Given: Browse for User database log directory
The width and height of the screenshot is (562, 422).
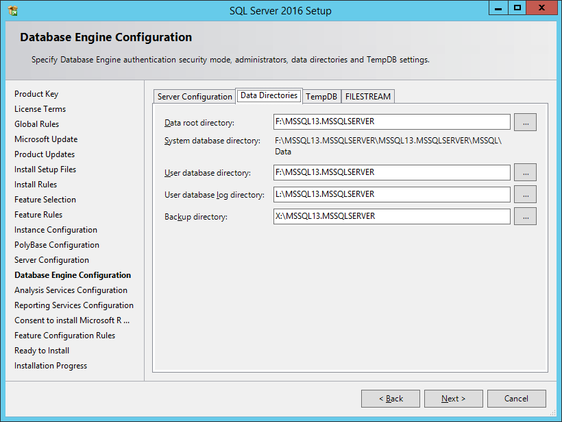Looking at the screenshot, I should click(x=525, y=194).
